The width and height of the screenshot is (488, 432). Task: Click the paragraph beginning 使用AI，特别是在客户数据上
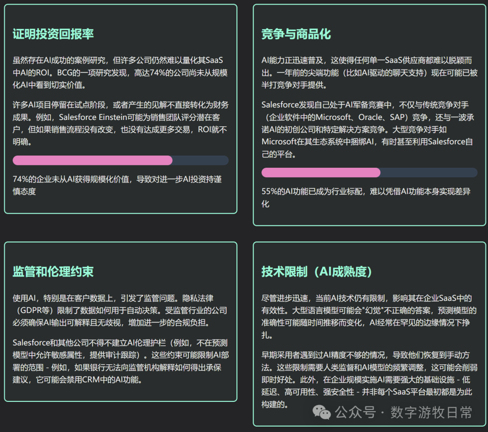point(120,310)
